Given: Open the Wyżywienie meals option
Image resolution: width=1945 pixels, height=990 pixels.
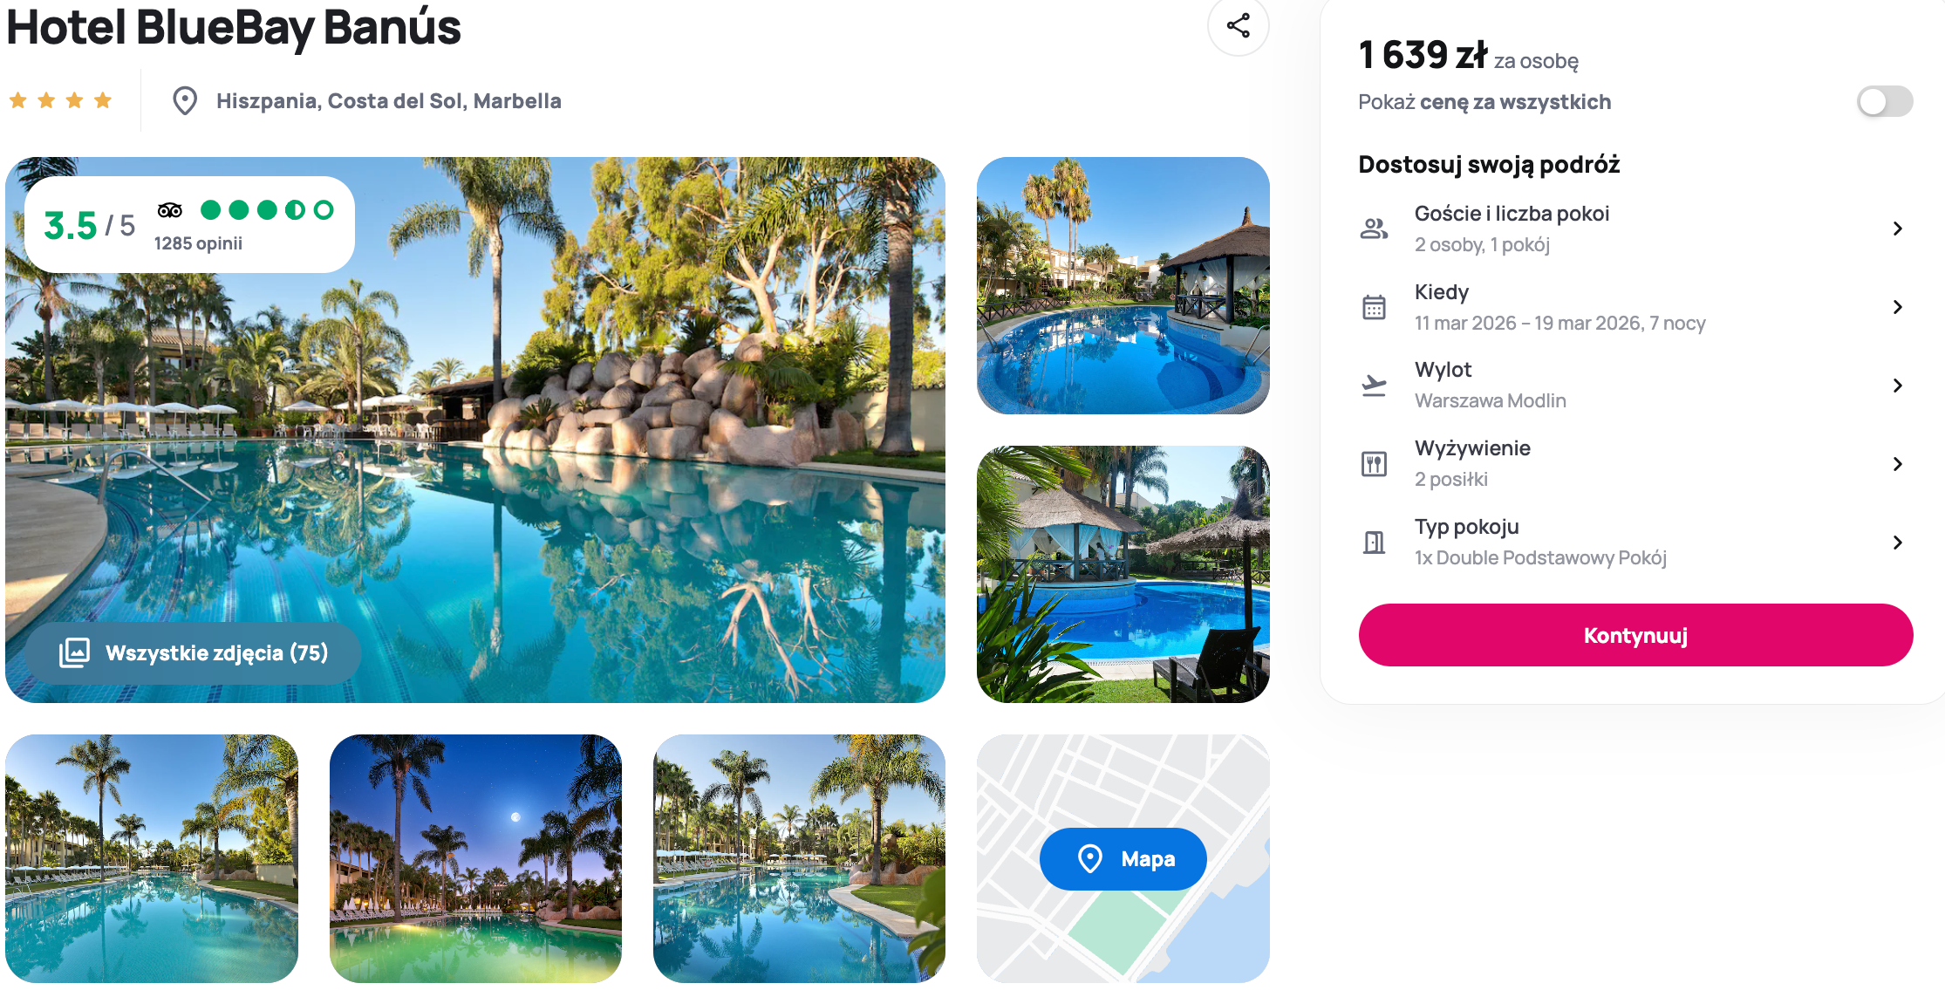Looking at the screenshot, I should coord(1635,463).
